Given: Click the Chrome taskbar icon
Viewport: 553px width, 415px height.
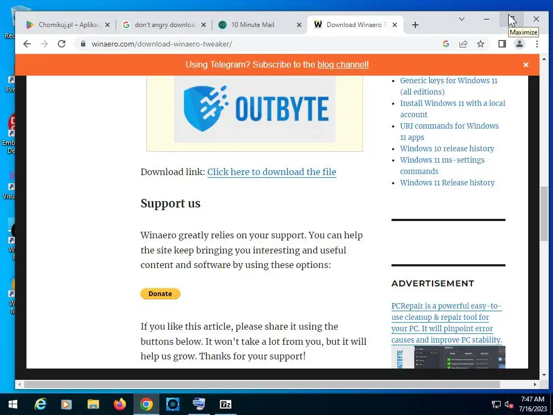Looking at the screenshot, I should pos(146,404).
